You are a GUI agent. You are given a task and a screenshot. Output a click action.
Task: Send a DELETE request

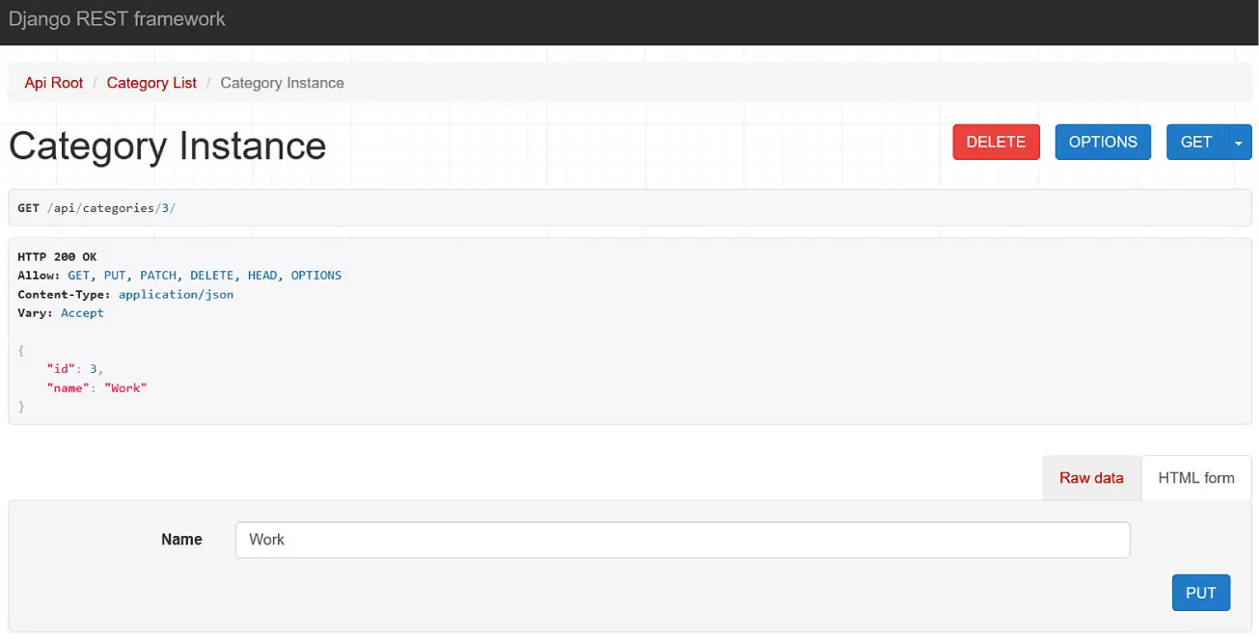(x=996, y=142)
